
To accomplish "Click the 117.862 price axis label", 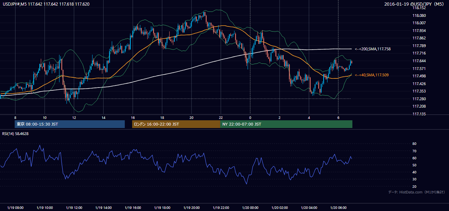I will click(x=419, y=38).
